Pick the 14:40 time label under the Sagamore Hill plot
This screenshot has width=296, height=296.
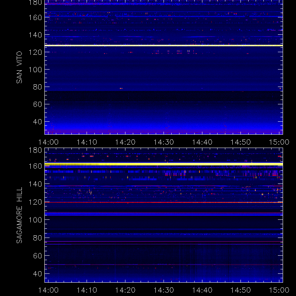tap(202, 290)
